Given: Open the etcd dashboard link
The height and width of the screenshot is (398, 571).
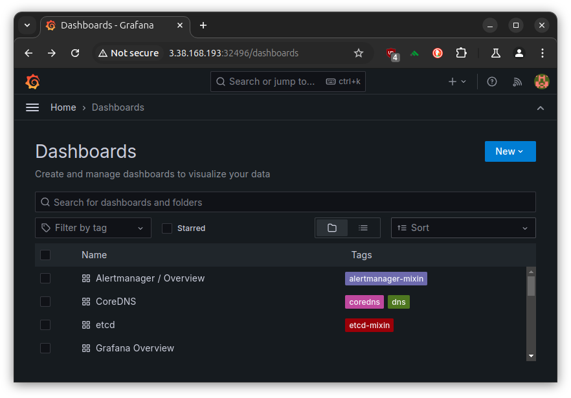Looking at the screenshot, I should tap(106, 325).
